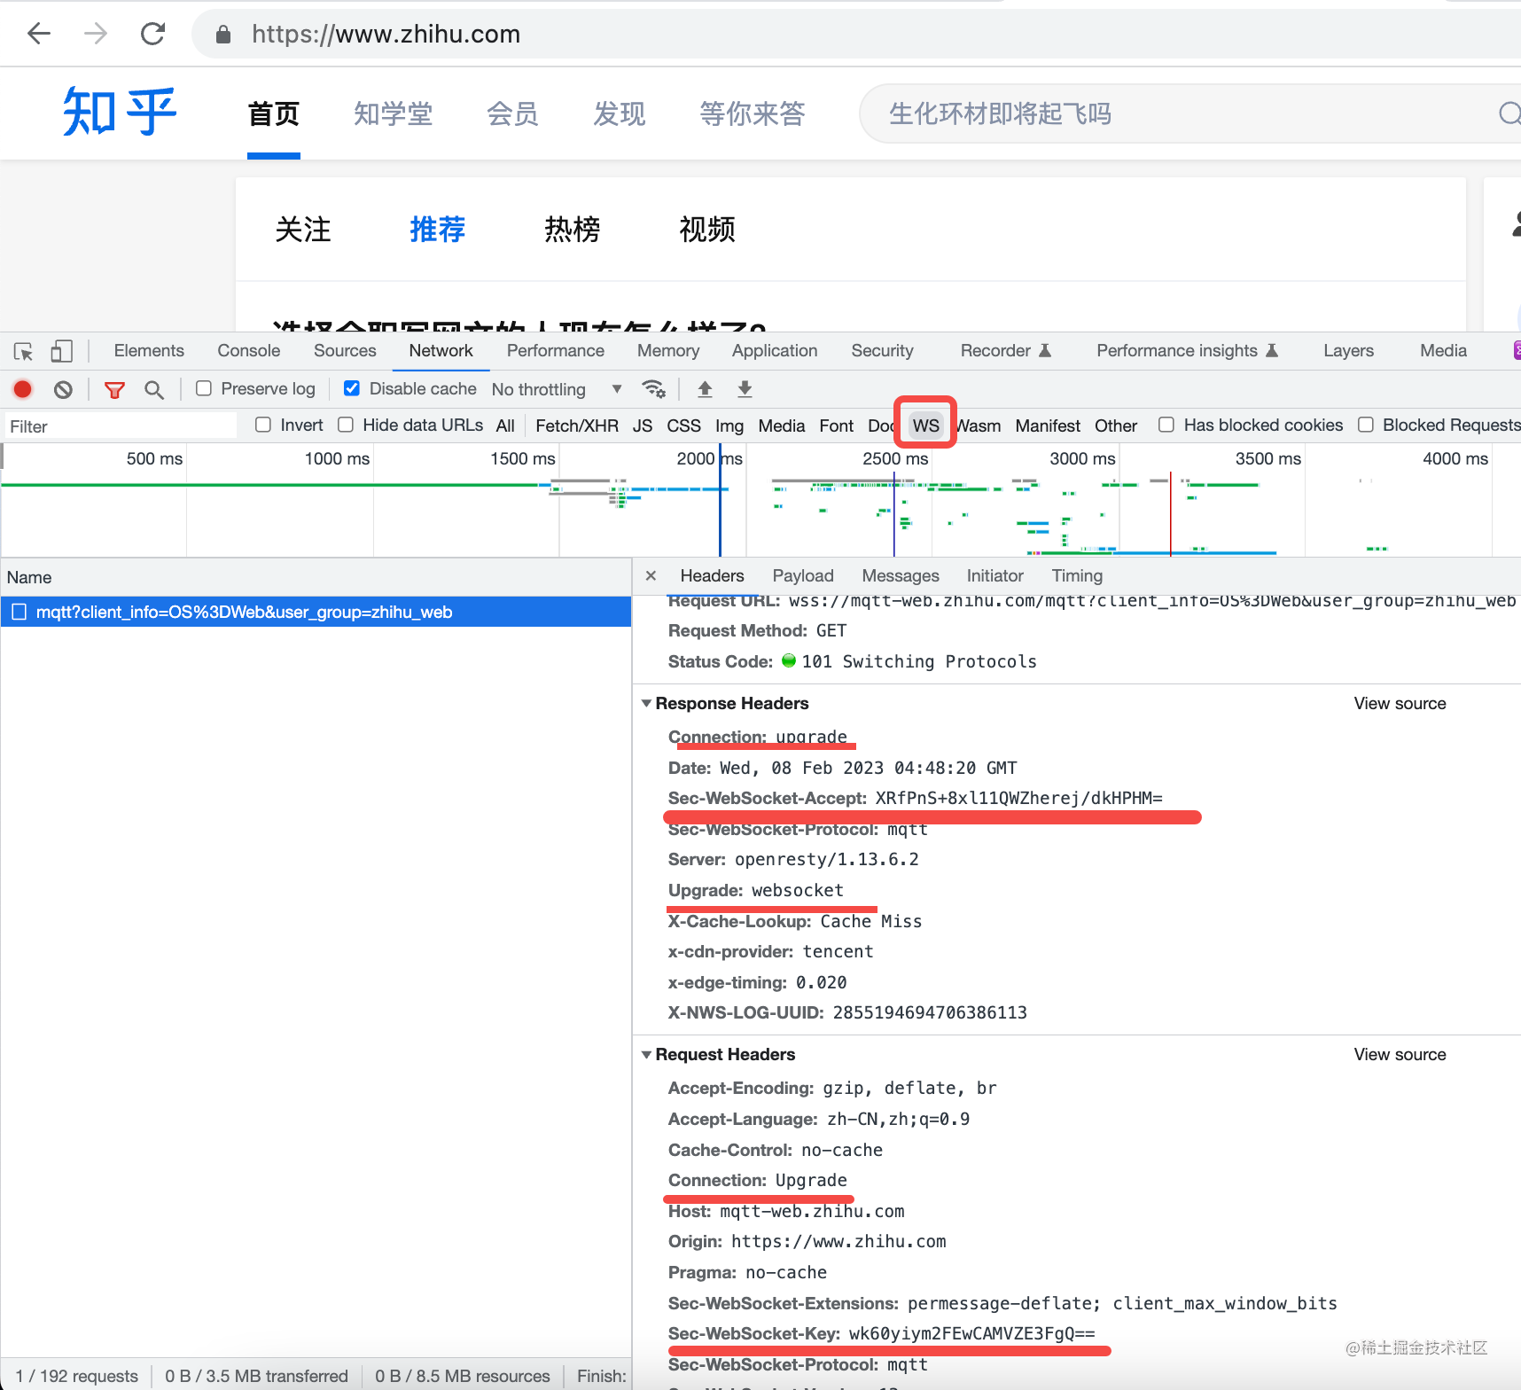Go to the 发现 page
This screenshot has width=1521, height=1390.
click(x=619, y=113)
